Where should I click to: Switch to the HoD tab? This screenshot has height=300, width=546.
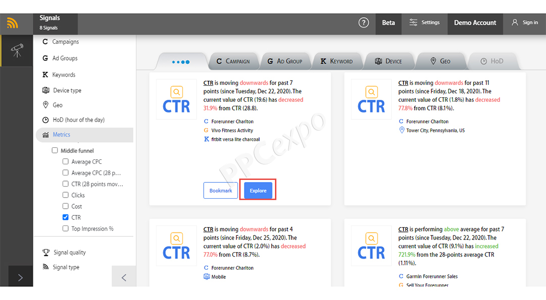[492, 62]
